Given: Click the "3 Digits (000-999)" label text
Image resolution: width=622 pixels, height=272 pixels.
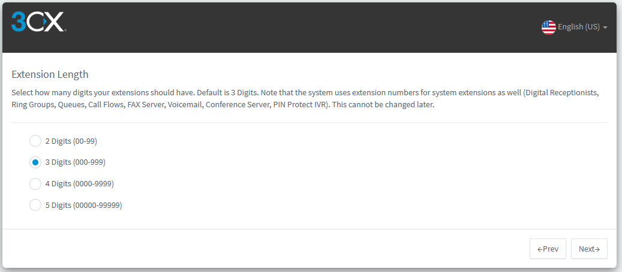Looking at the screenshot, I should tap(76, 162).
